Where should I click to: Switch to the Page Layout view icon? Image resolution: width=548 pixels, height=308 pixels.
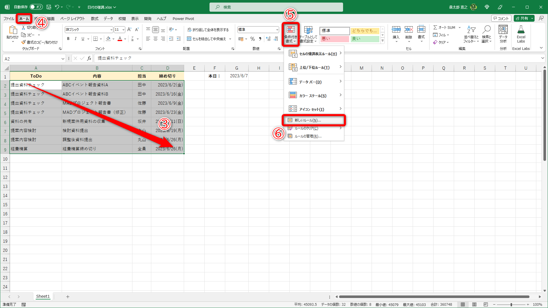tap(474, 305)
